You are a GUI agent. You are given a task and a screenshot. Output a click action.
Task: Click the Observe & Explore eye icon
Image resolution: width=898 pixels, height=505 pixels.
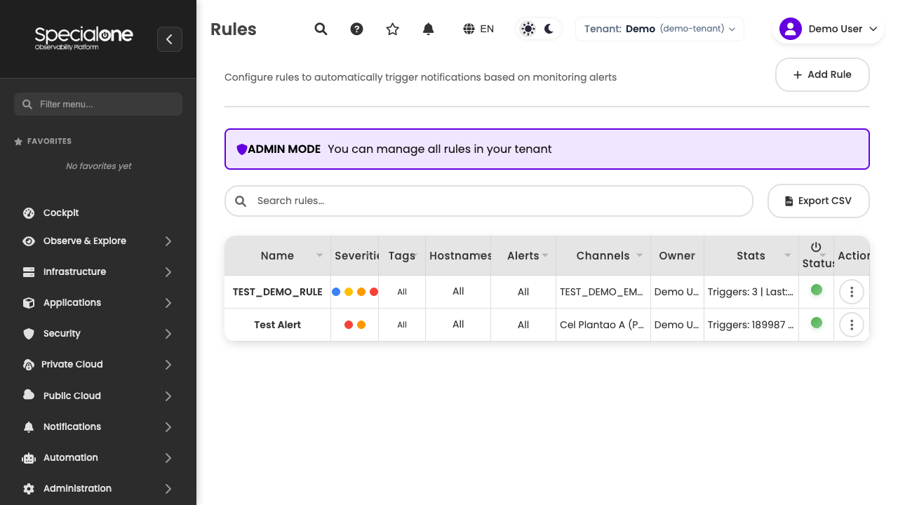pos(29,241)
